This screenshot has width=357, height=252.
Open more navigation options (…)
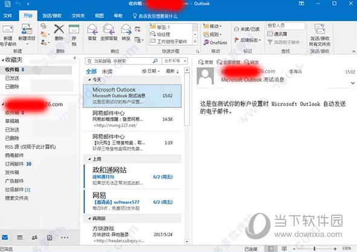tap(65, 238)
